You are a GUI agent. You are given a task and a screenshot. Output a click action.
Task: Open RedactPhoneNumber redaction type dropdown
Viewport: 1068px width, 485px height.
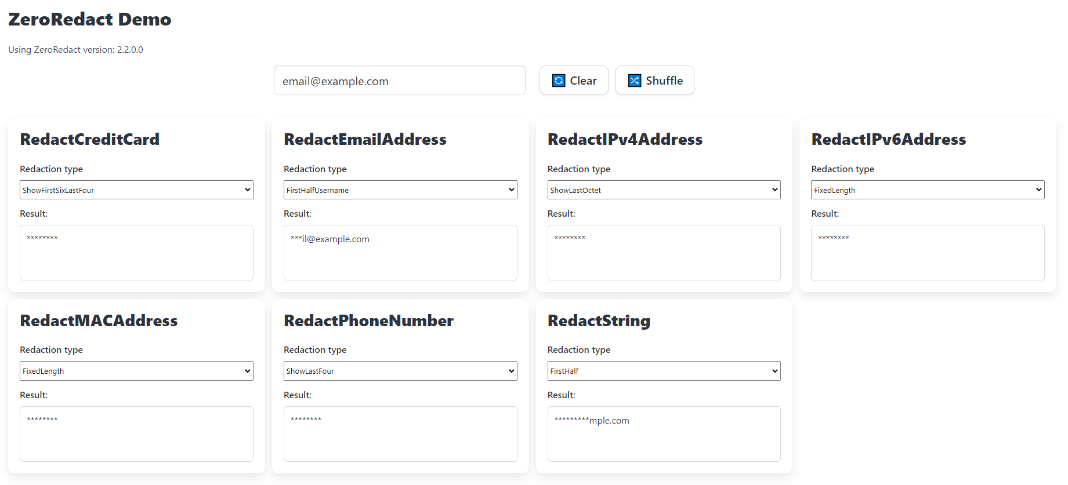point(400,371)
